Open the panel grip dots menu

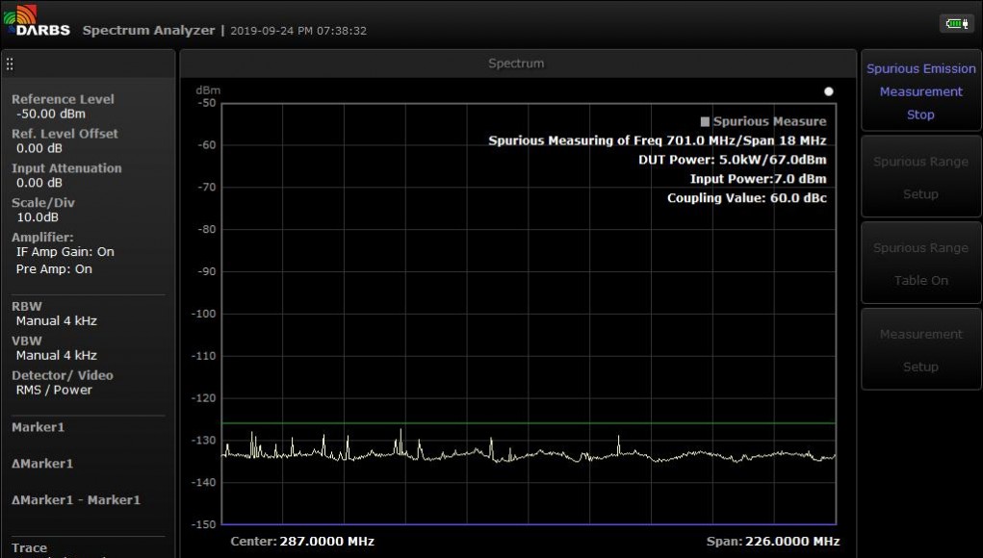[10, 63]
